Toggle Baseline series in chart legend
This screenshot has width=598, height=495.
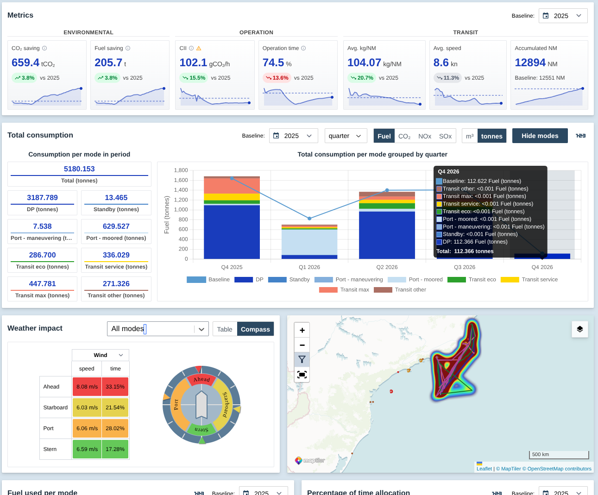208,280
